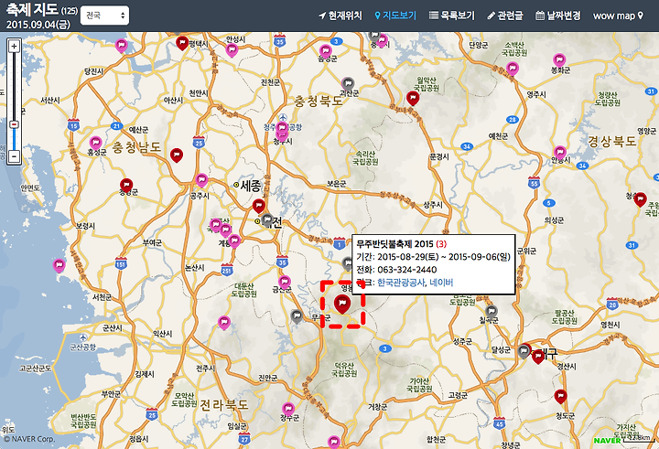Click the 덕유산 국립공원 label

click(x=344, y=369)
